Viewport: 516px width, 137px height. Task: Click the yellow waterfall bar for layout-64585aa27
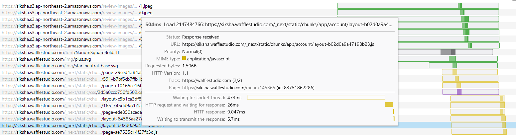point(478,118)
